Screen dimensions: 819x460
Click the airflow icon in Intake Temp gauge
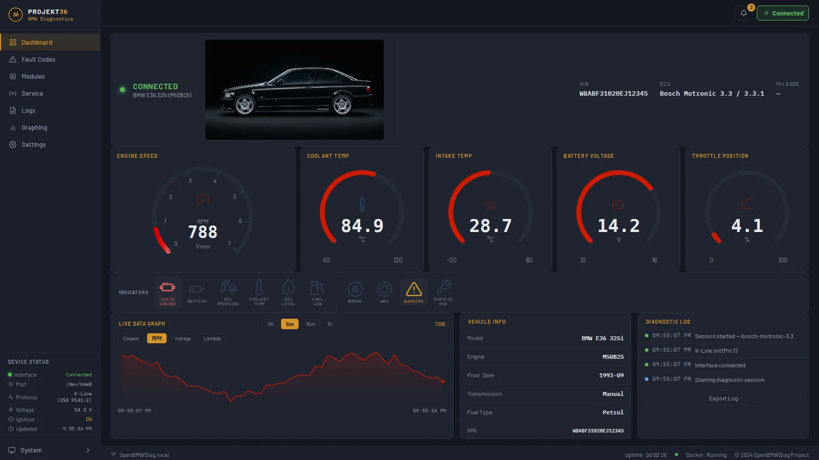[x=490, y=205]
